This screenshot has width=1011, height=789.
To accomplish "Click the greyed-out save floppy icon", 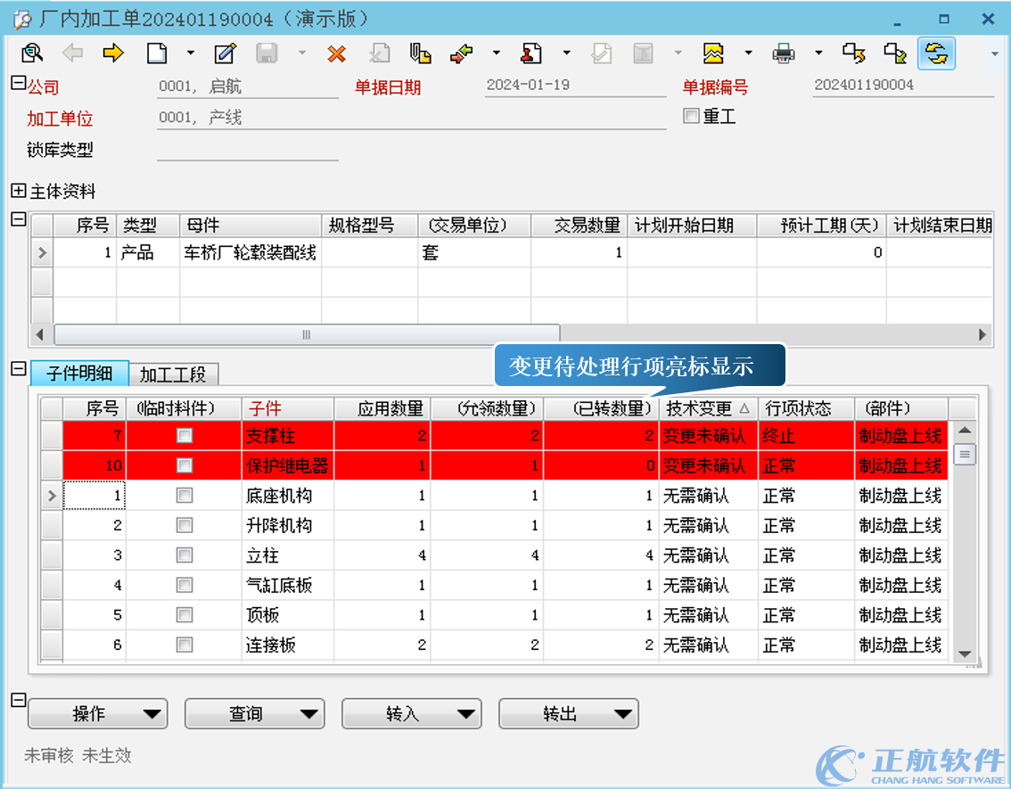I will click(267, 53).
